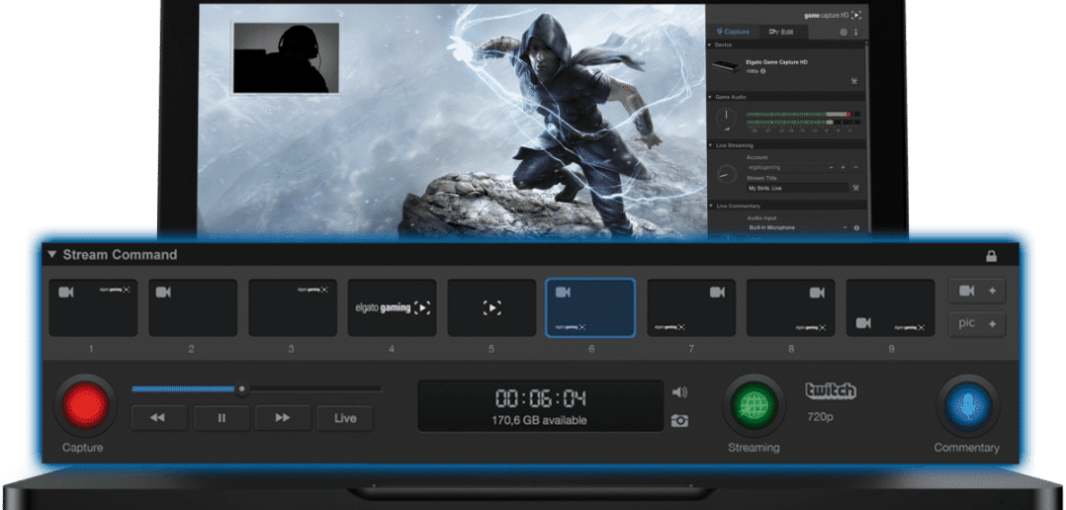Collapse the Stream Command panel
The height and width of the screenshot is (510, 1066).
(52, 255)
